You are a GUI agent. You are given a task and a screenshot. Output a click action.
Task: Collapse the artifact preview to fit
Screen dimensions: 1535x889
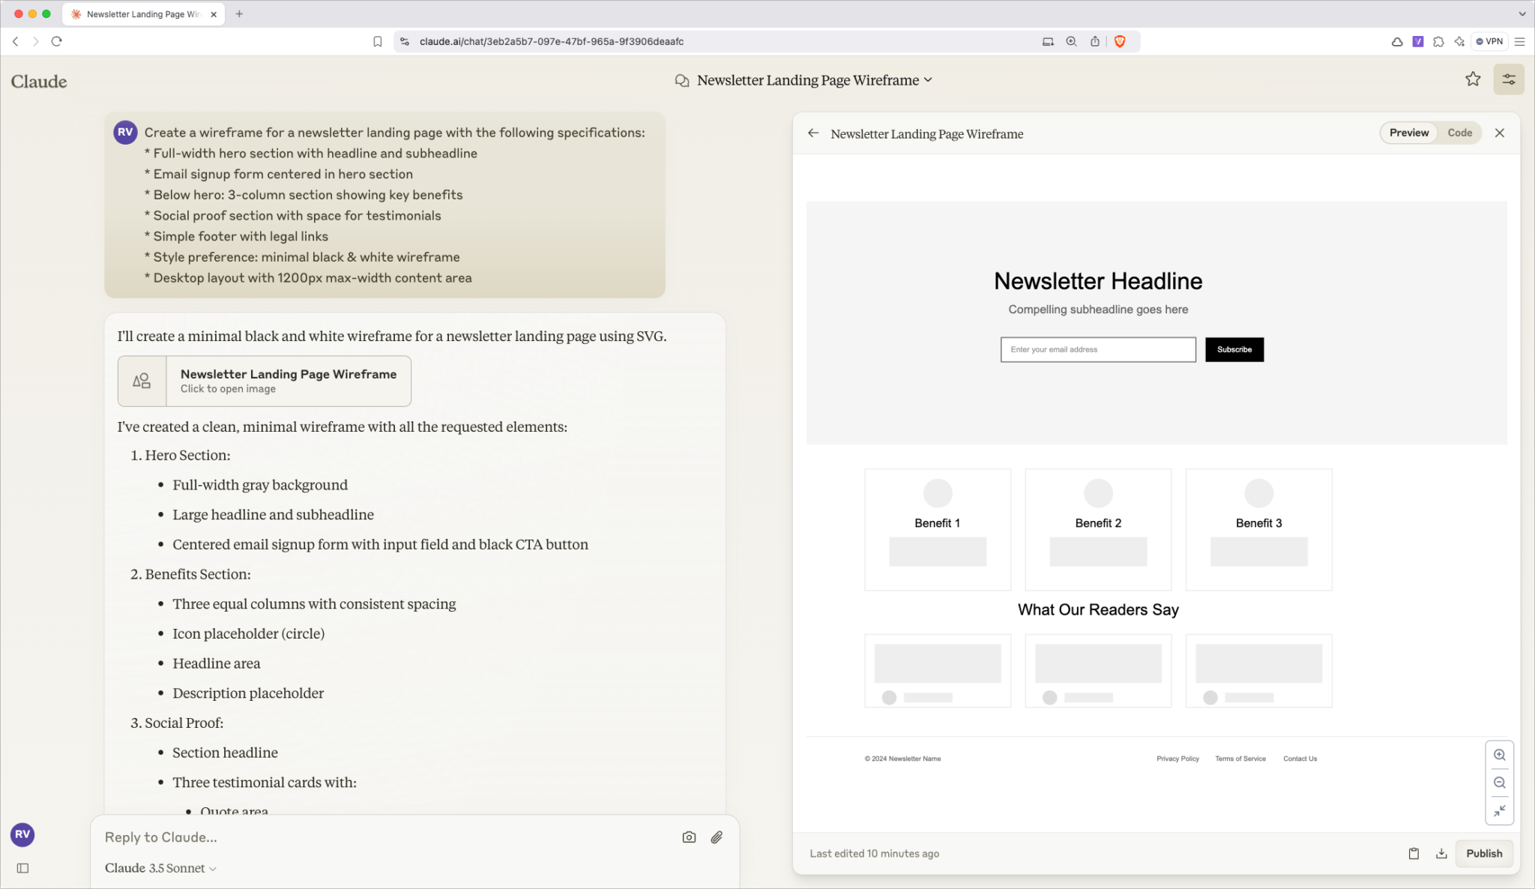coord(1499,810)
